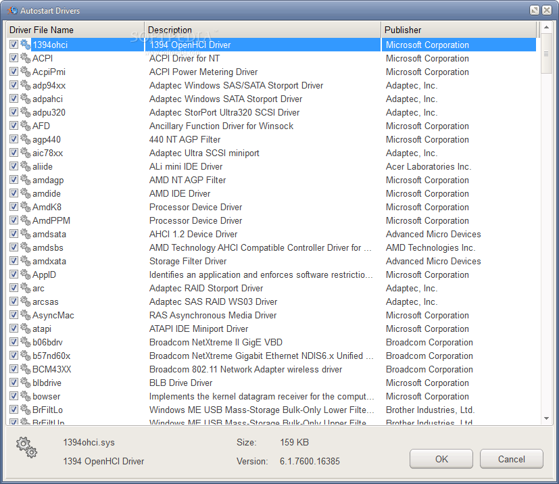This screenshot has height=484, width=559.
Task: Click the gear icon beside amdsata
Action: (x=25, y=234)
